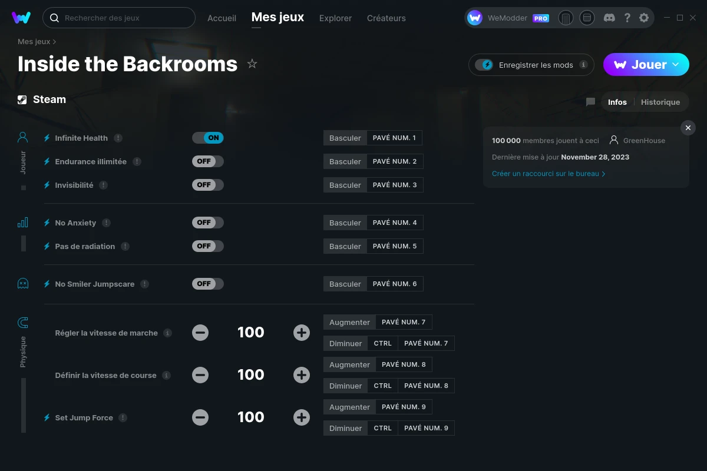Select the stats bar chart category icon
Image resolution: width=707 pixels, height=471 pixels.
point(23,223)
